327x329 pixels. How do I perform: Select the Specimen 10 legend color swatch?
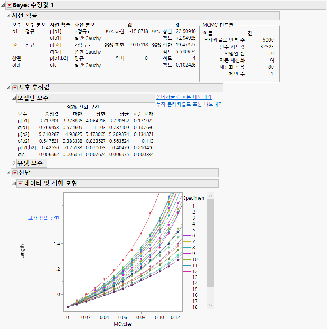click(x=186, y=259)
